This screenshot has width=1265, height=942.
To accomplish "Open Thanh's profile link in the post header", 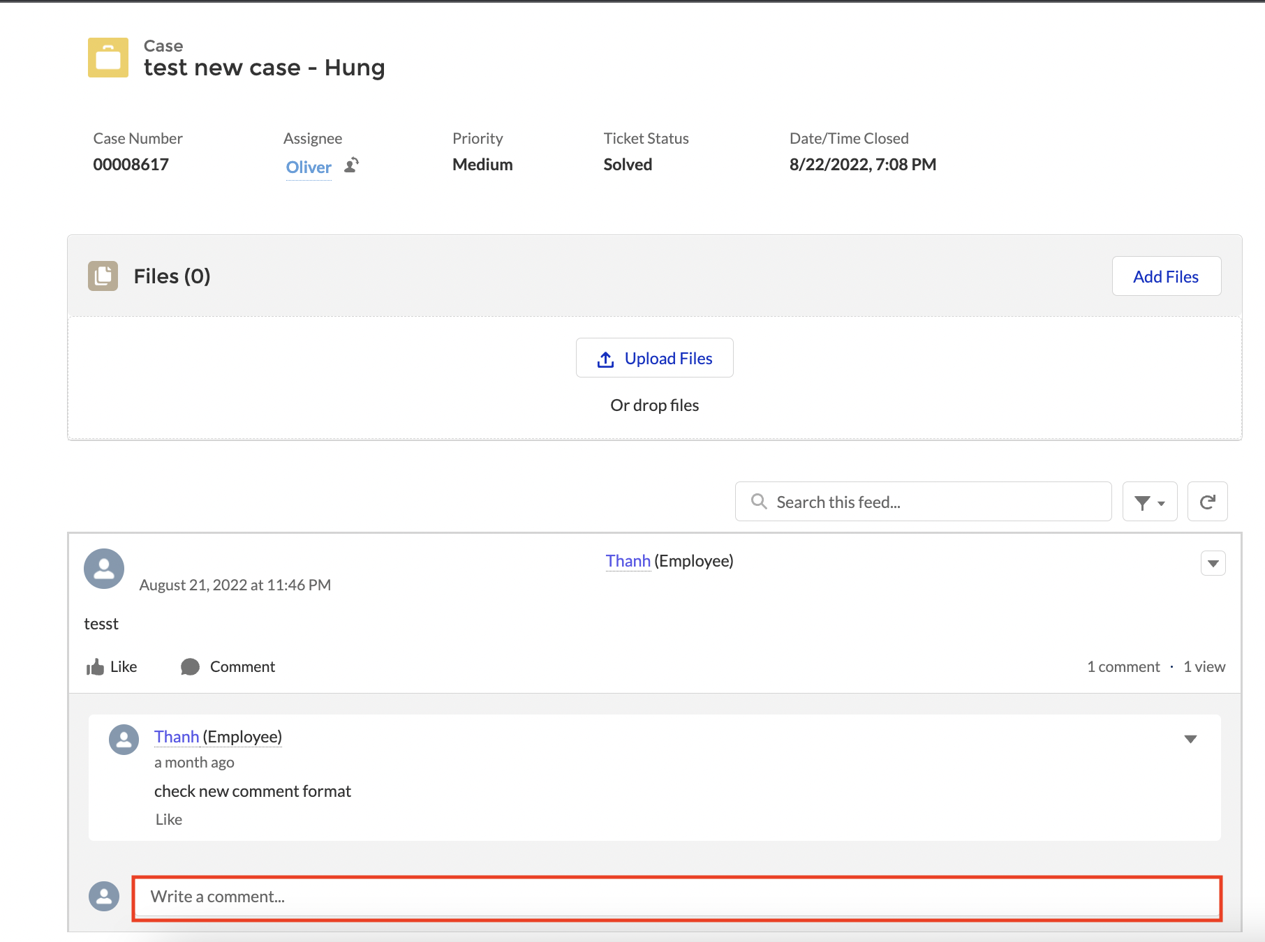I will [628, 561].
